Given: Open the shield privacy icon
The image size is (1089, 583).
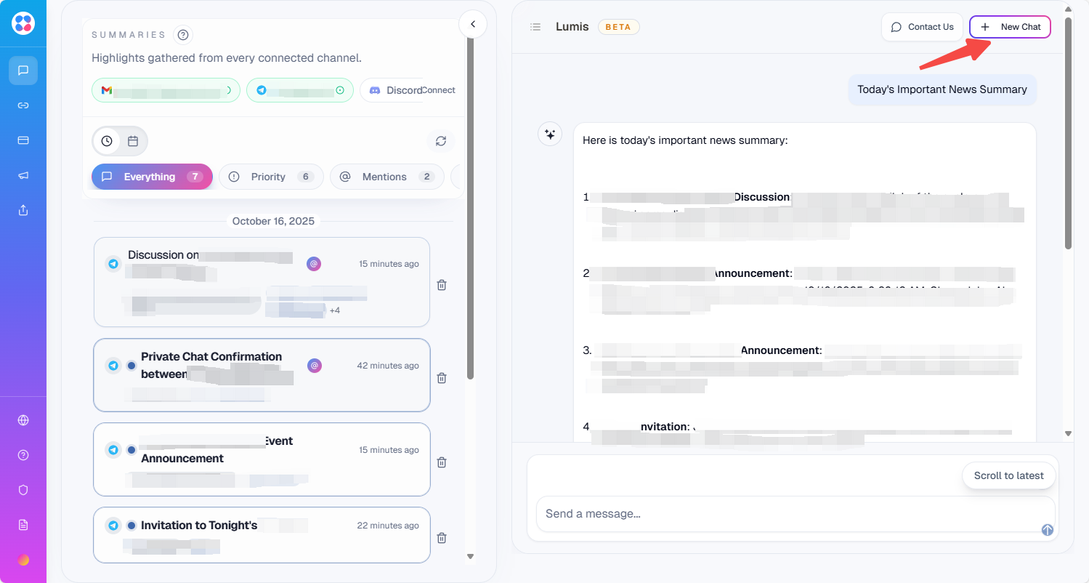Looking at the screenshot, I should pyautogui.click(x=23, y=490).
